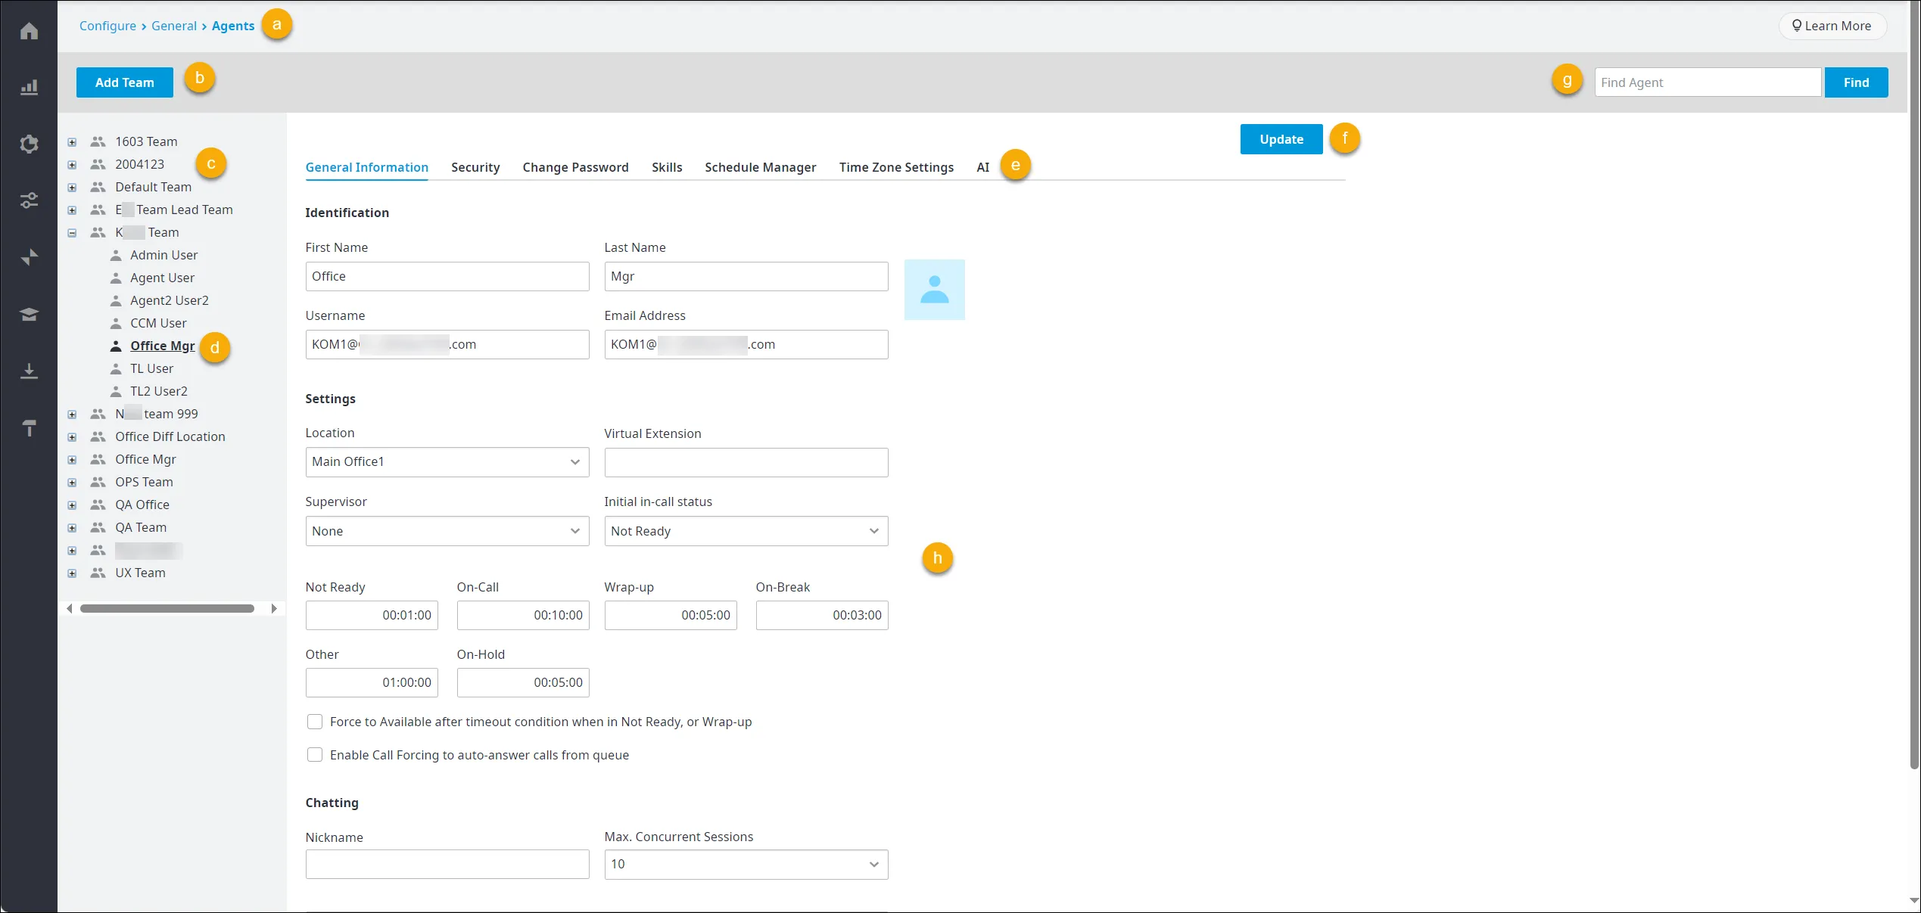Open the Supervisor dropdown
Screen dimensions: 1921x913
pos(447,531)
